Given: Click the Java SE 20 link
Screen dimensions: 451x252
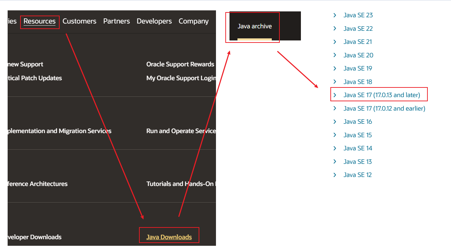Looking at the screenshot, I should click(x=358, y=55).
